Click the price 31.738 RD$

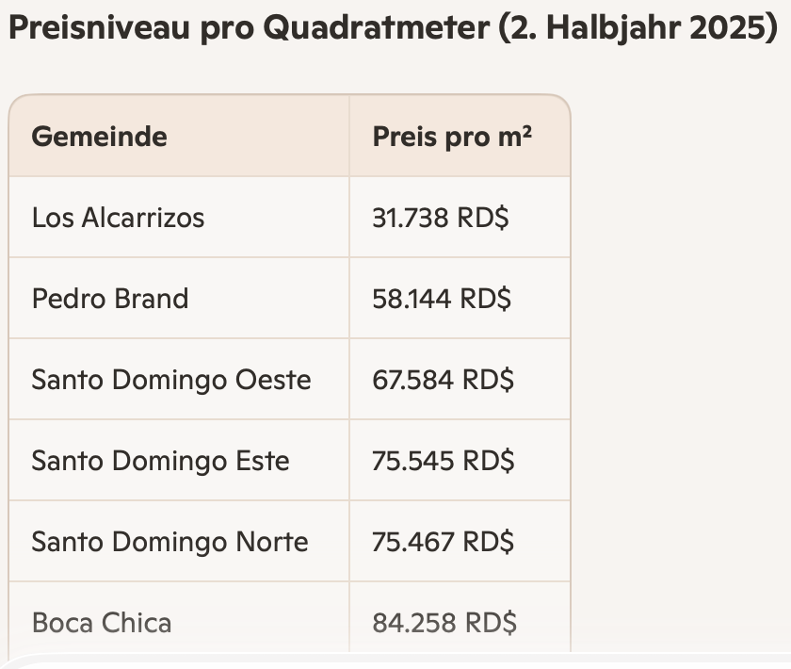click(441, 218)
